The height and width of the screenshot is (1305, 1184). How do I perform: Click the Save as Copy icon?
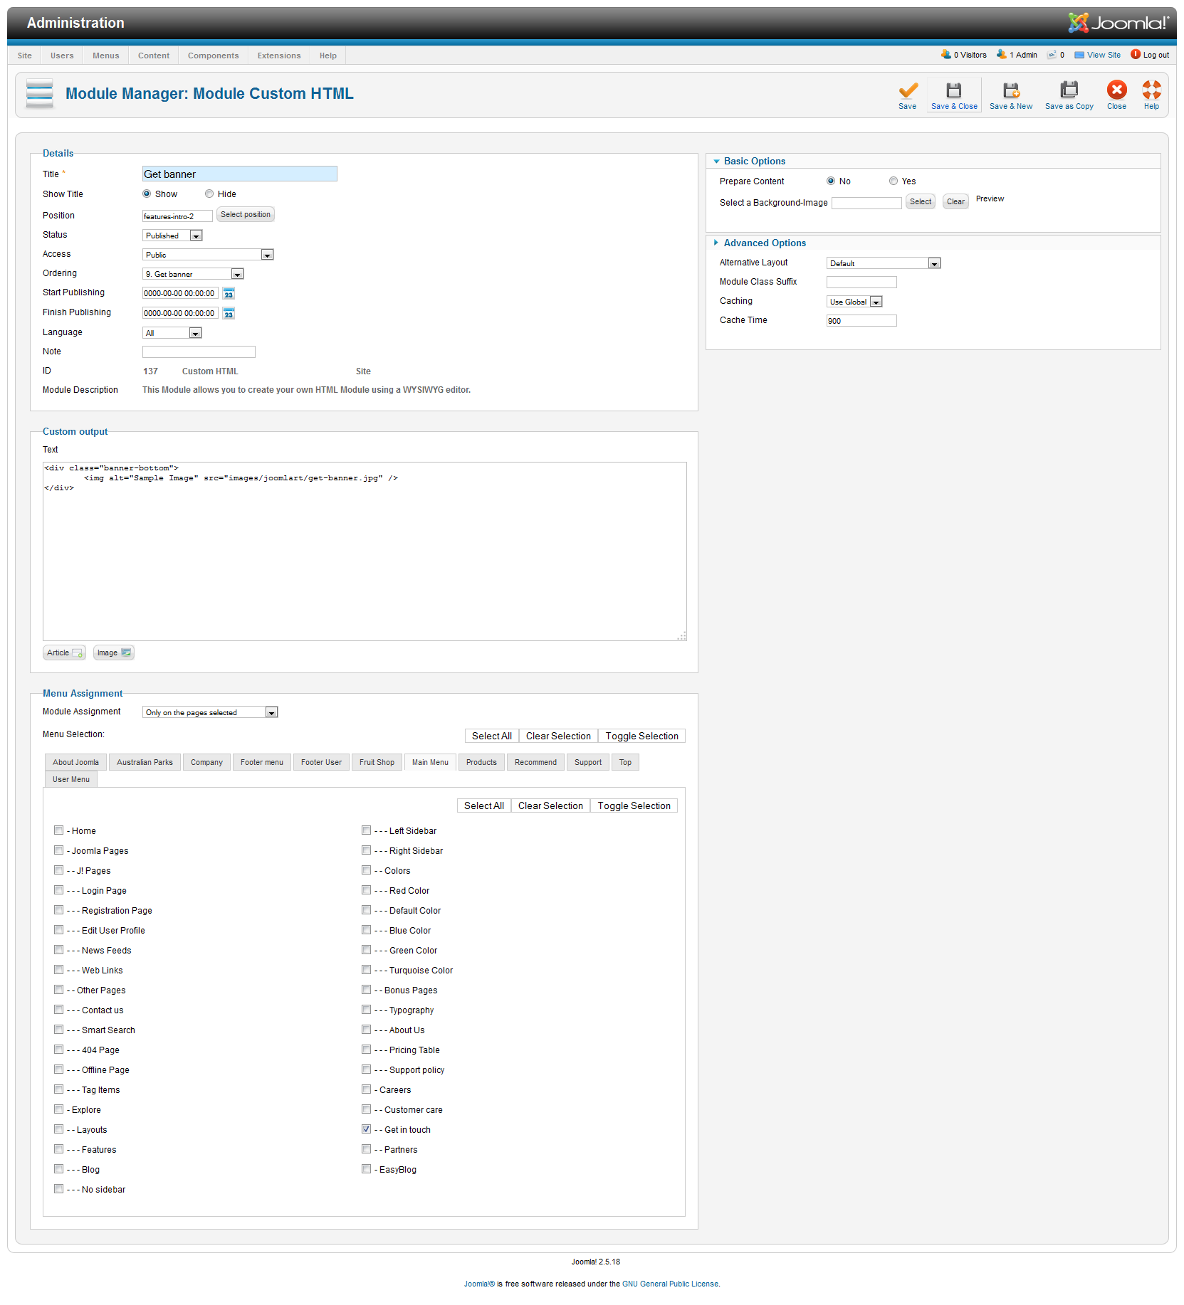(x=1069, y=90)
